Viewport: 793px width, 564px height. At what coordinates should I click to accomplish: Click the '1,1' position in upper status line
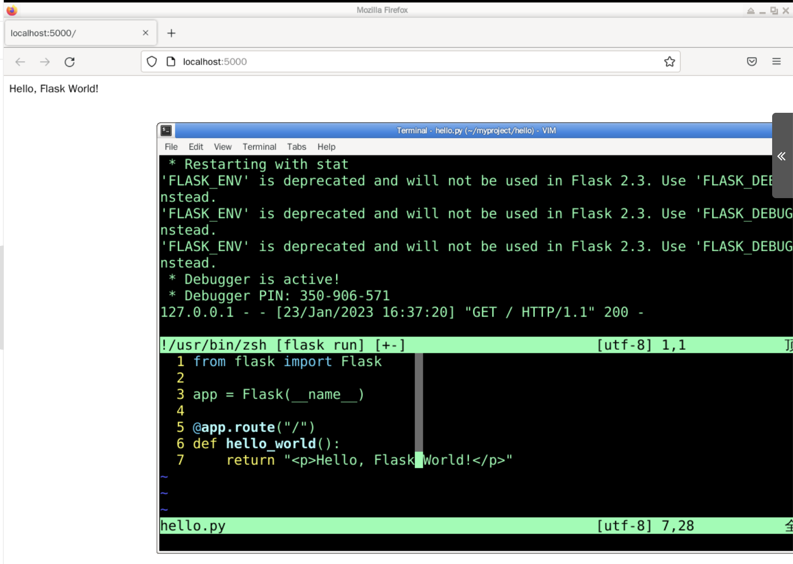673,345
